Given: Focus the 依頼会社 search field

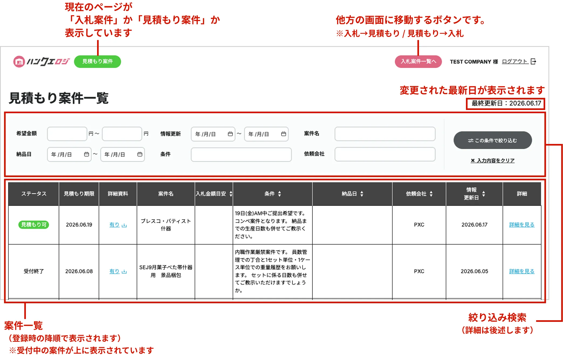Looking at the screenshot, I should [x=385, y=154].
